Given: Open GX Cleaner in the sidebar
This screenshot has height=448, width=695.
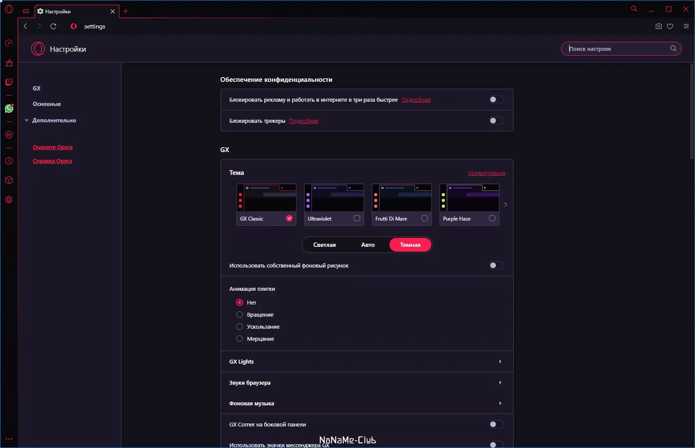Looking at the screenshot, I should 9,63.
